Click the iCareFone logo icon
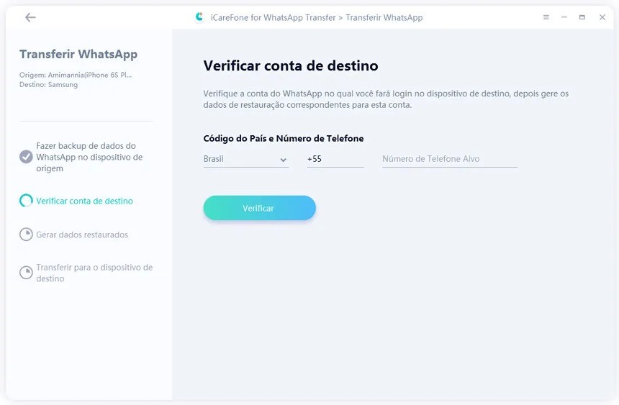619x405 pixels. point(199,17)
